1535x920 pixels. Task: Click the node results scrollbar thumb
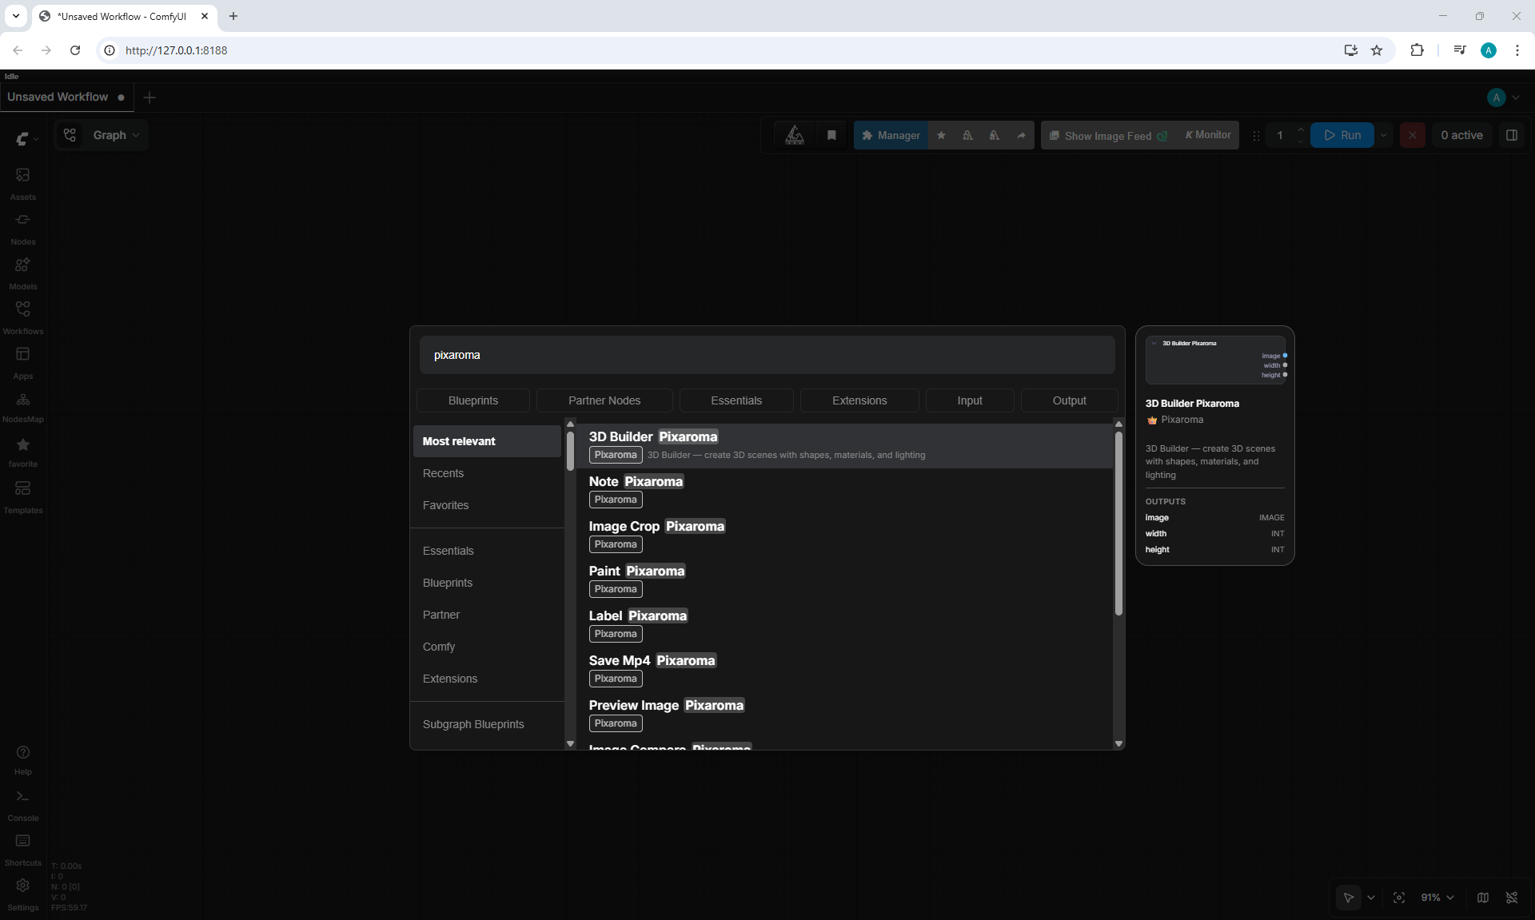pos(1118,524)
